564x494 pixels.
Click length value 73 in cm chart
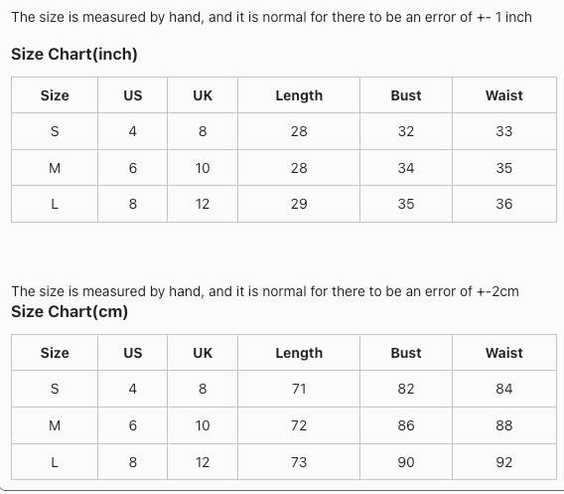point(299,462)
